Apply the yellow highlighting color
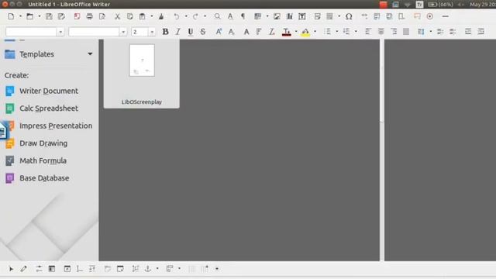 pos(305,32)
